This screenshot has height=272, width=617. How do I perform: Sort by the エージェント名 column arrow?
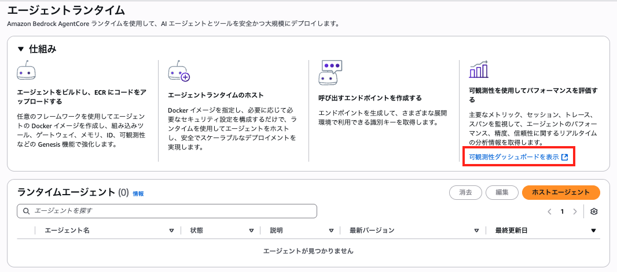171,231
